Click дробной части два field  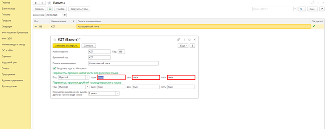pos(146,87)
